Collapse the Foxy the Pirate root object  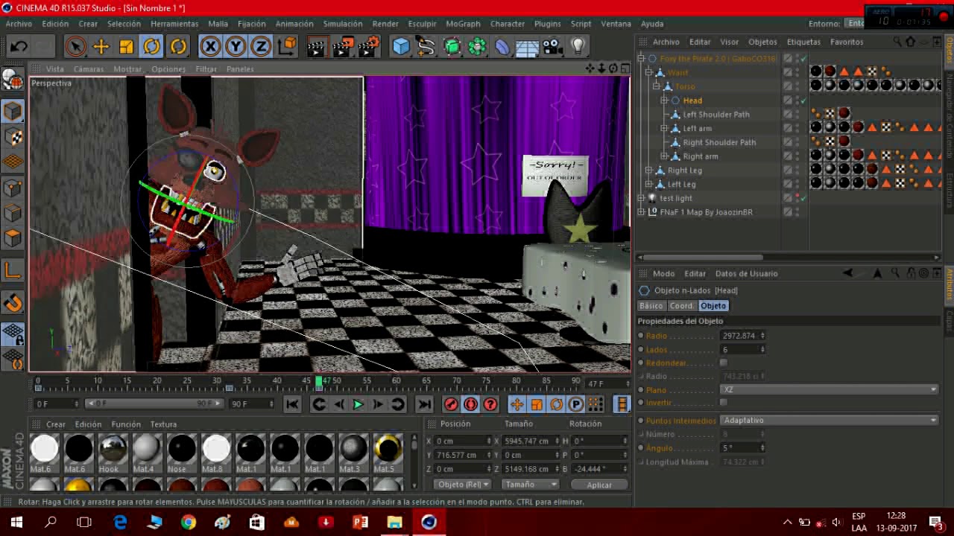click(642, 58)
